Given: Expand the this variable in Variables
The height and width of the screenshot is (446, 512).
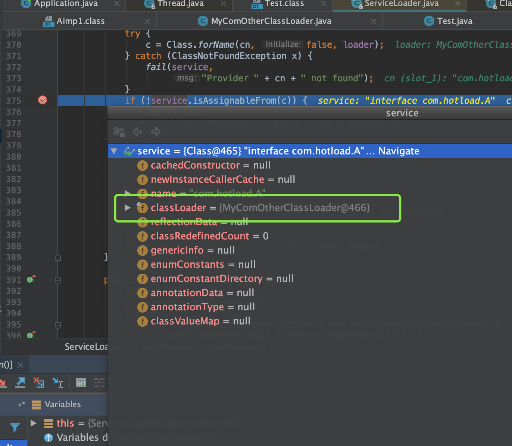Looking at the screenshot, I should click(x=33, y=423).
